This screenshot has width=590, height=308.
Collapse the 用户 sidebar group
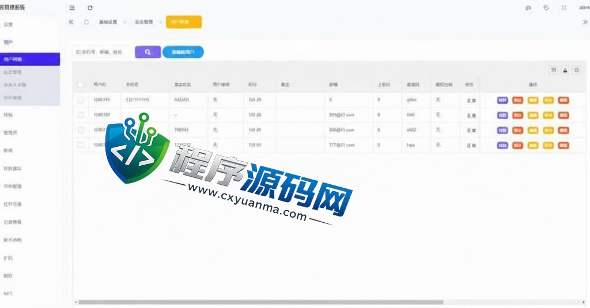[x=8, y=43]
